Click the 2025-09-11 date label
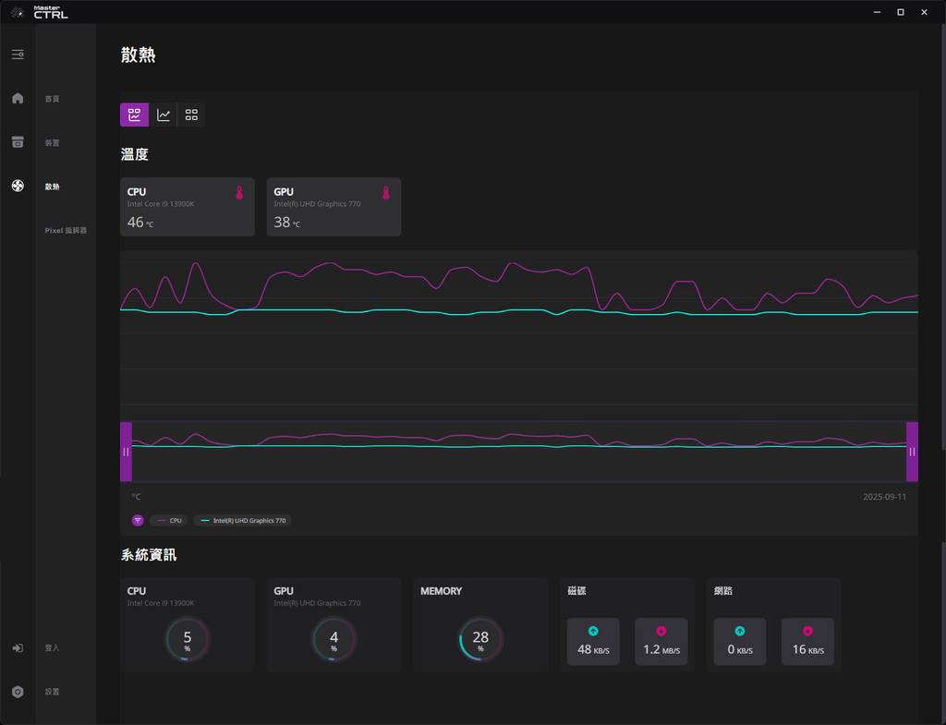The width and height of the screenshot is (946, 725). [x=884, y=497]
